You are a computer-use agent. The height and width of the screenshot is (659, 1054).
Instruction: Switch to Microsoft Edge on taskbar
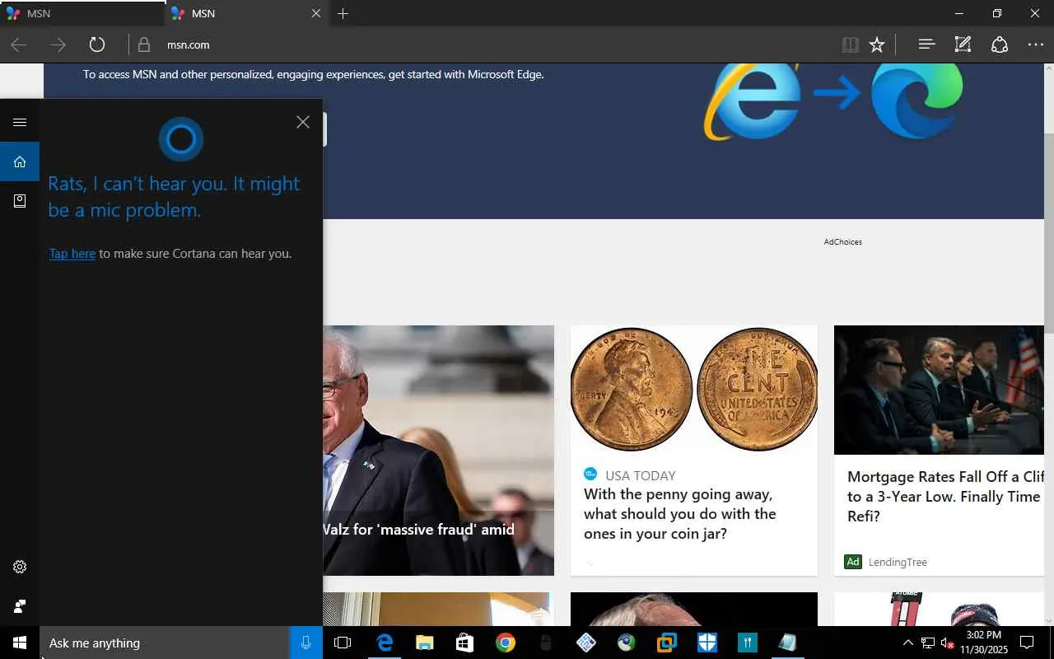point(385,643)
